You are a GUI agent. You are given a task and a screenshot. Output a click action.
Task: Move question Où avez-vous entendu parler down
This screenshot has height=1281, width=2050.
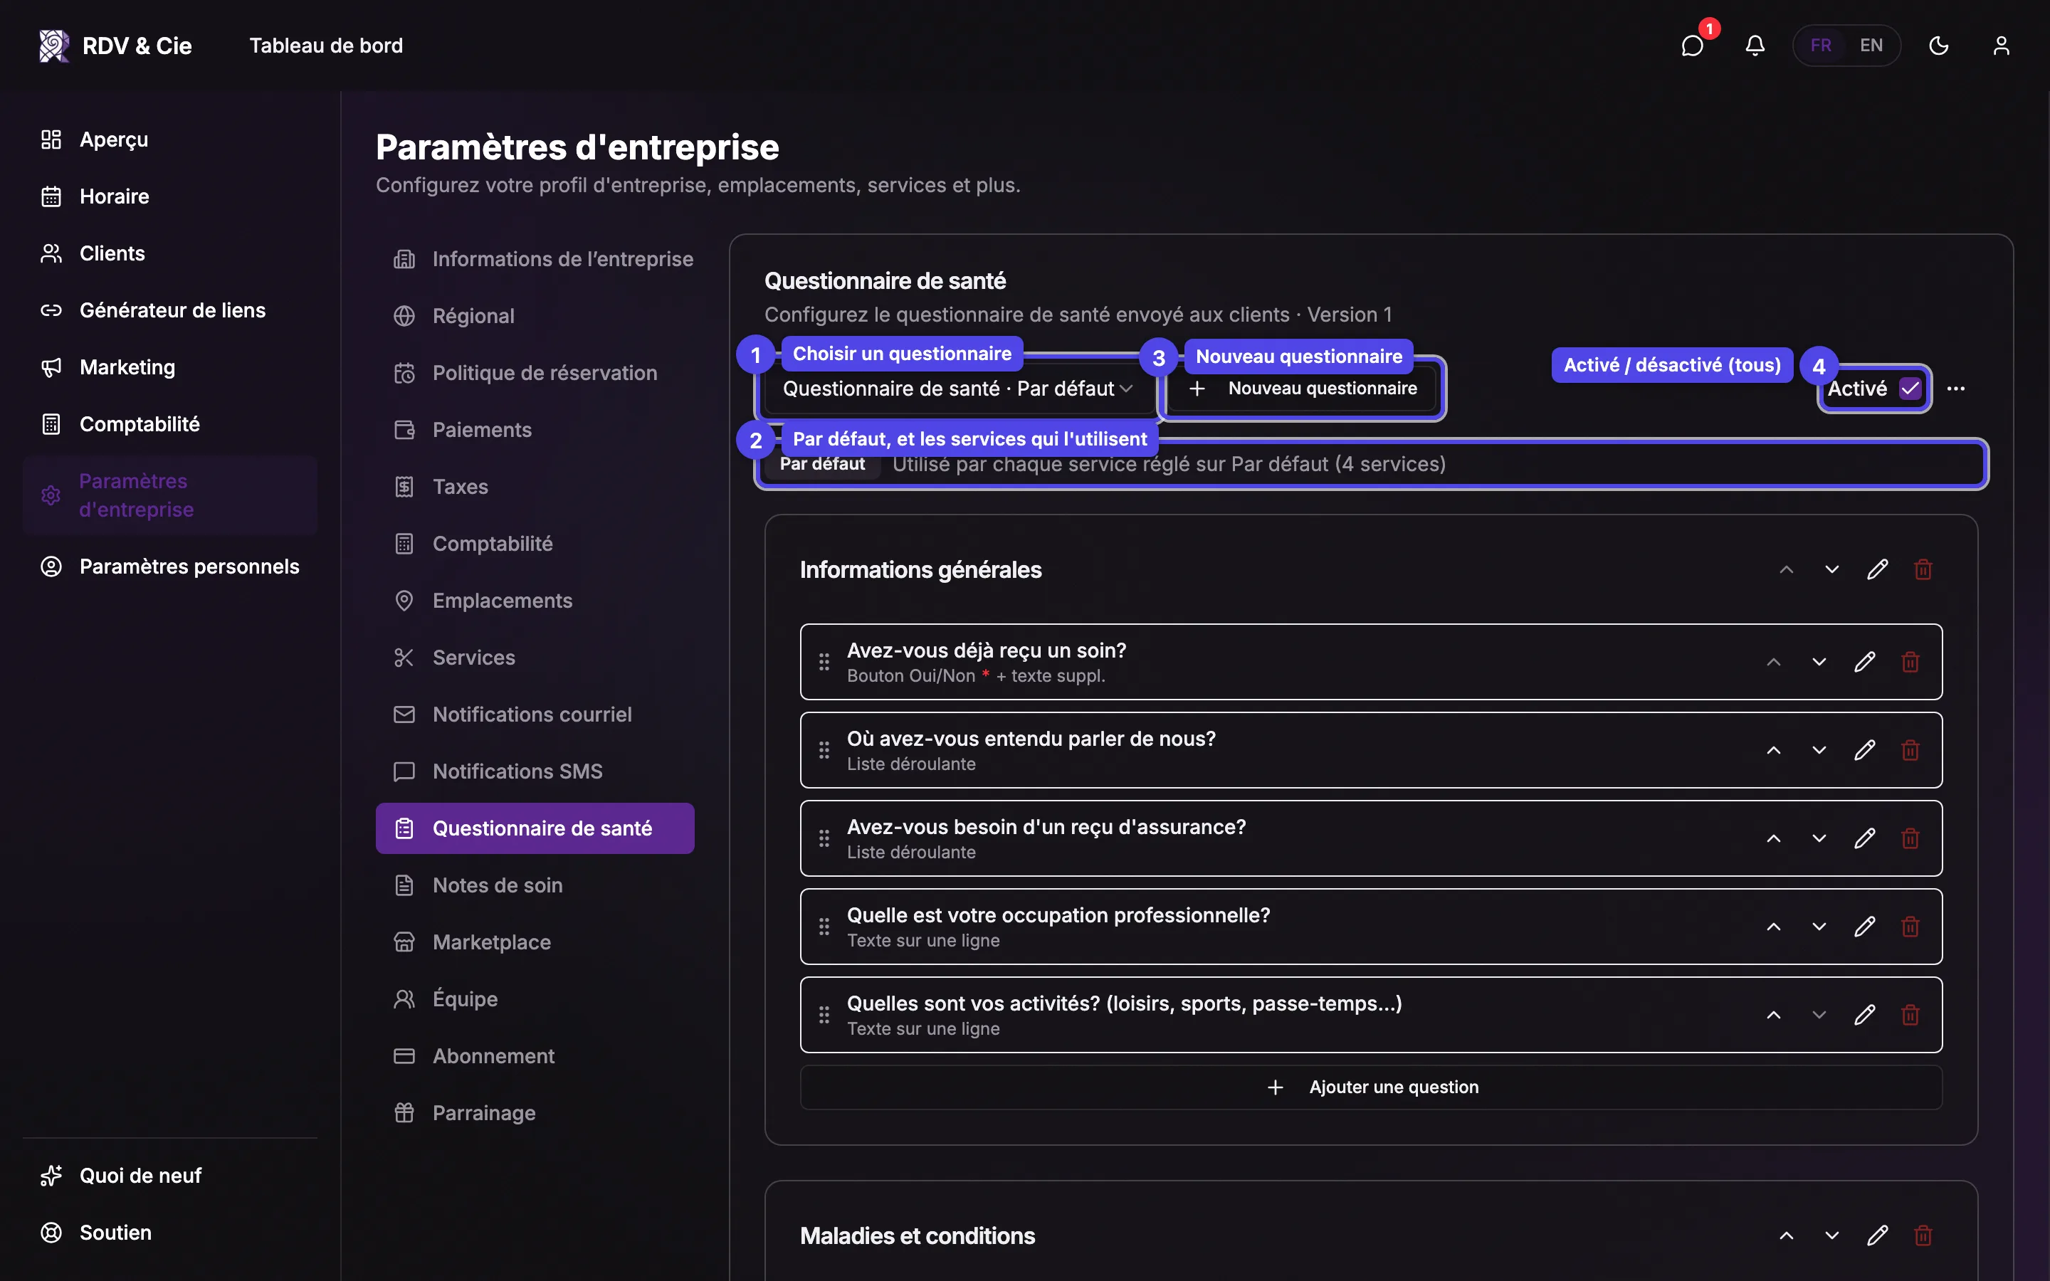click(1819, 750)
